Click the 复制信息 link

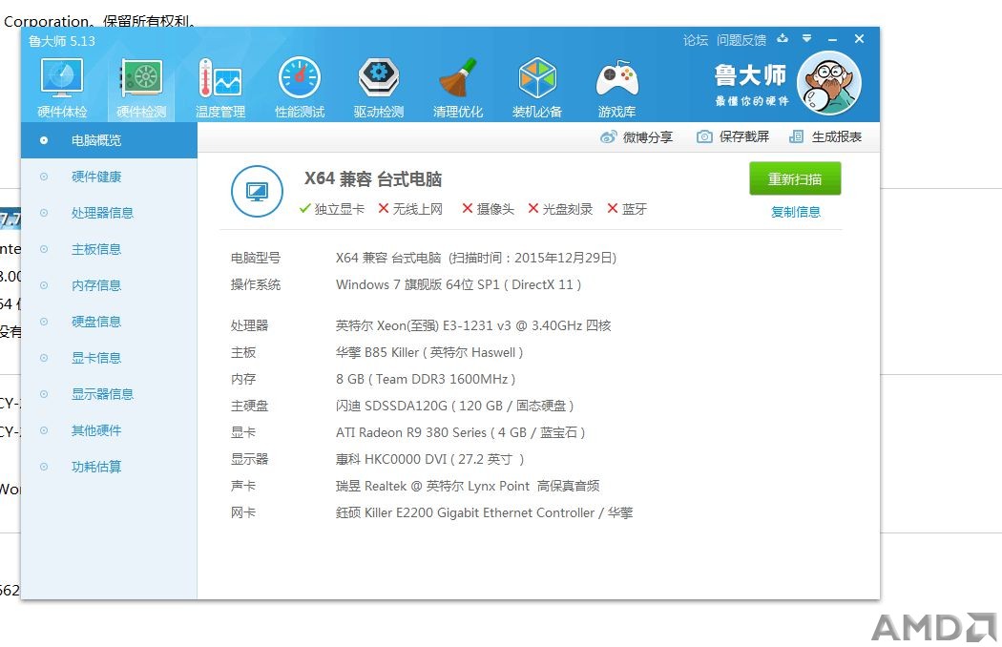coord(796,212)
